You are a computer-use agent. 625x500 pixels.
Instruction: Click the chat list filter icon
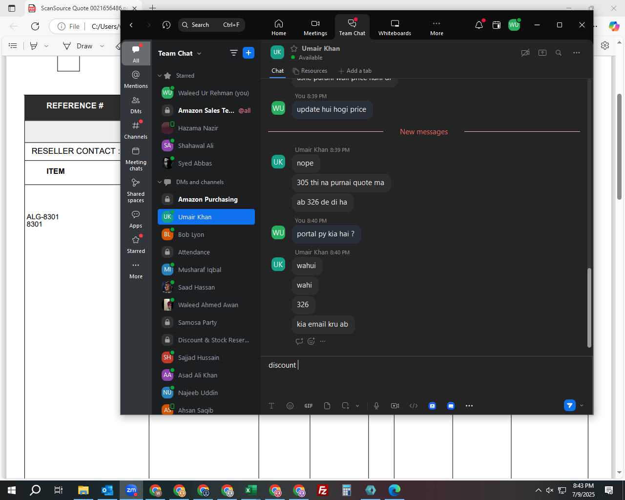233,53
